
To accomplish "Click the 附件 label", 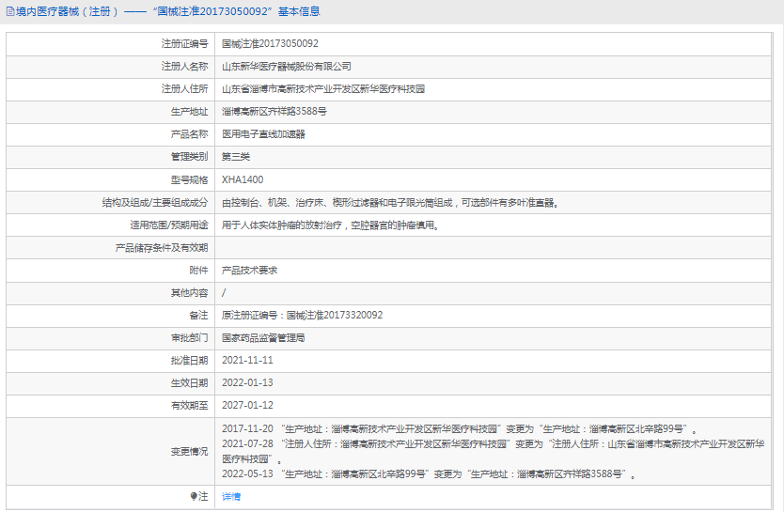I will tap(198, 271).
